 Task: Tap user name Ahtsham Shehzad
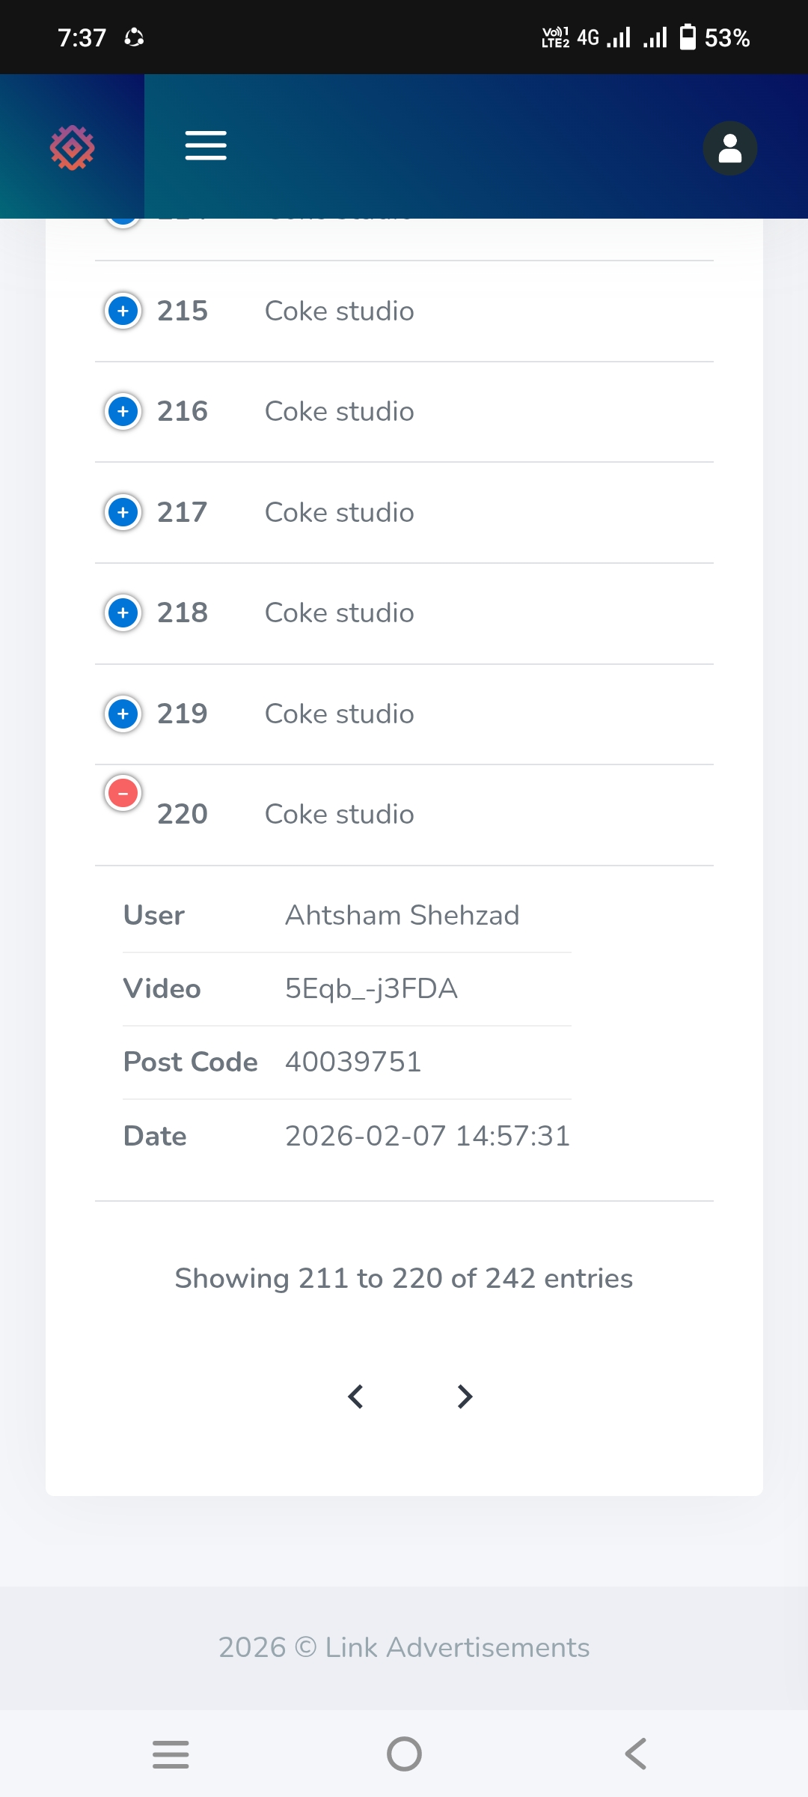coord(403,915)
